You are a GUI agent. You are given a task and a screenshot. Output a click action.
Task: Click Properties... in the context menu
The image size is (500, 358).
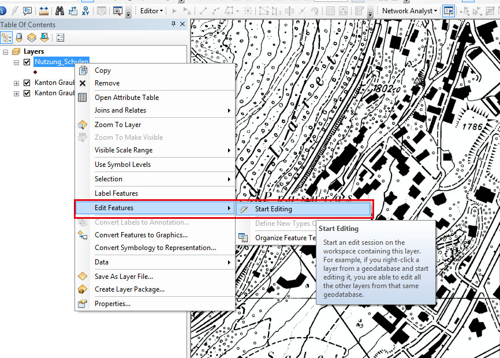pyautogui.click(x=113, y=304)
